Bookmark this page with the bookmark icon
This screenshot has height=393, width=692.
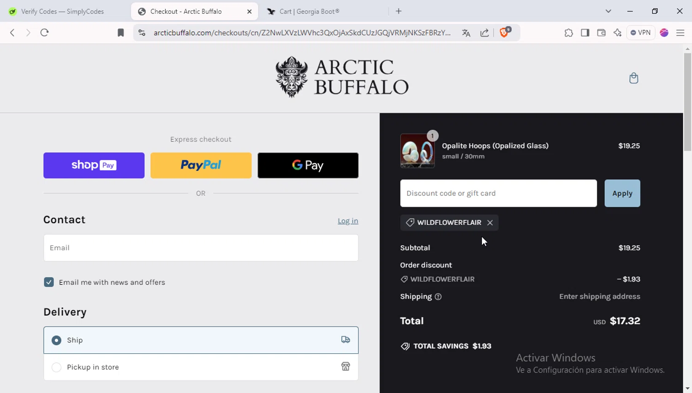[120, 33]
